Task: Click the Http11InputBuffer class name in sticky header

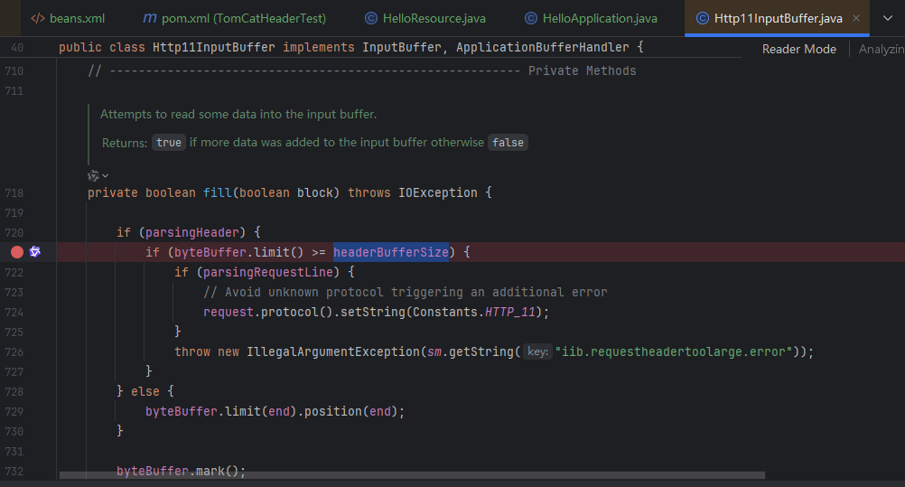Action: point(213,47)
